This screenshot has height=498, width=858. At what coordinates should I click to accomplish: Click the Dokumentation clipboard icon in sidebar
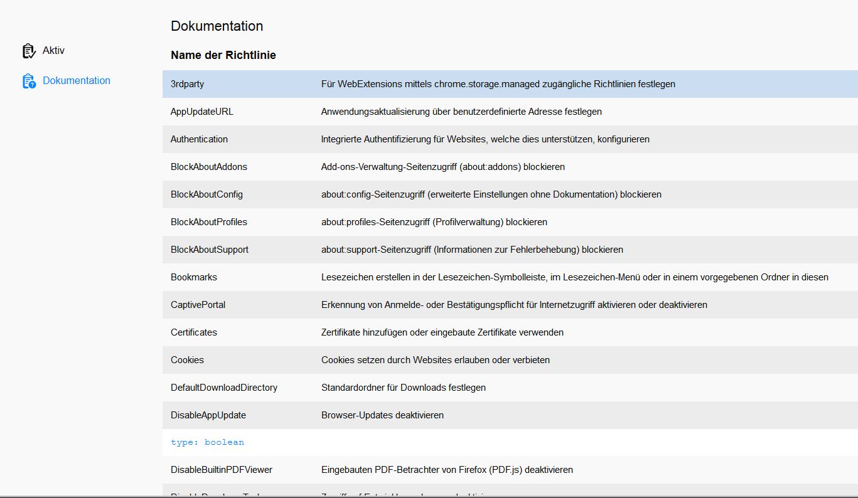pyautogui.click(x=29, y=81)
